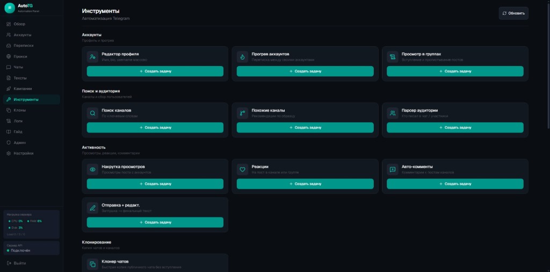Viewport: 550px width, 272px height.
Task: Create task for Парсер аудитории
Action: 455,128
